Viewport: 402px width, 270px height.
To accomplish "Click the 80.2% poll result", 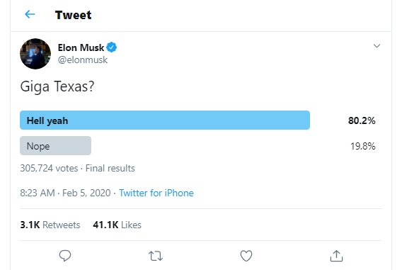I will coord(362,120).
